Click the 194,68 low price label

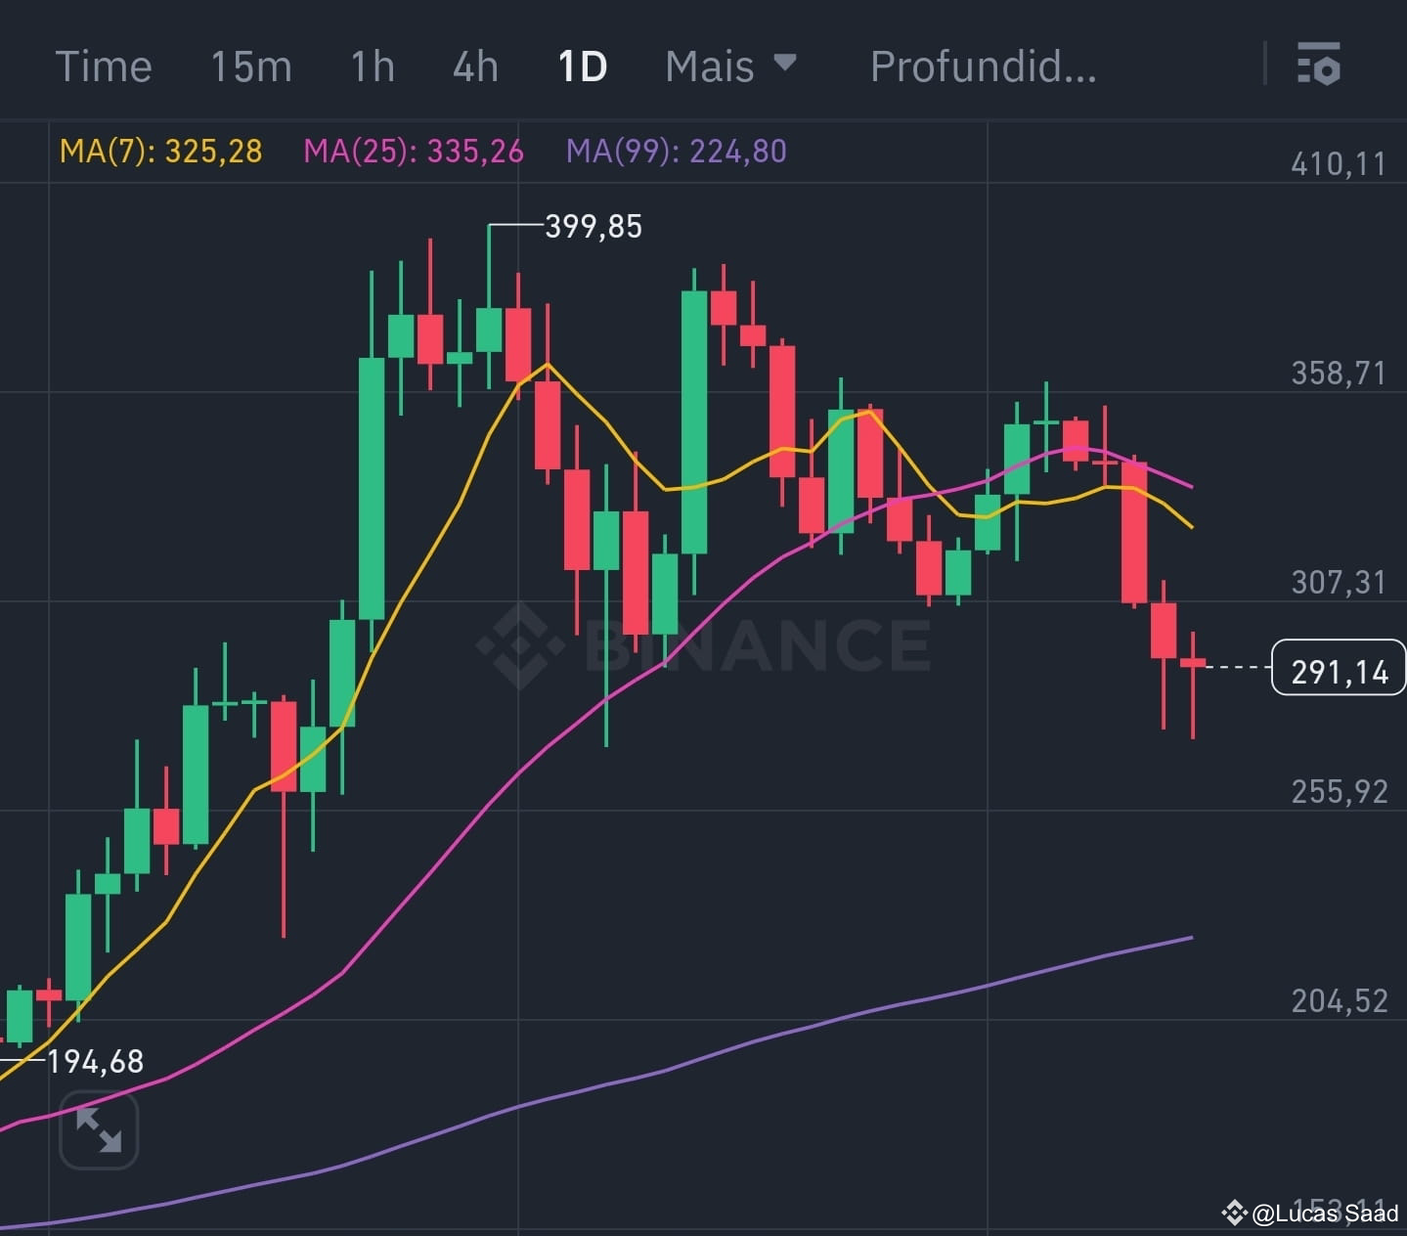pyautogui.click(x=95, y=1060)
